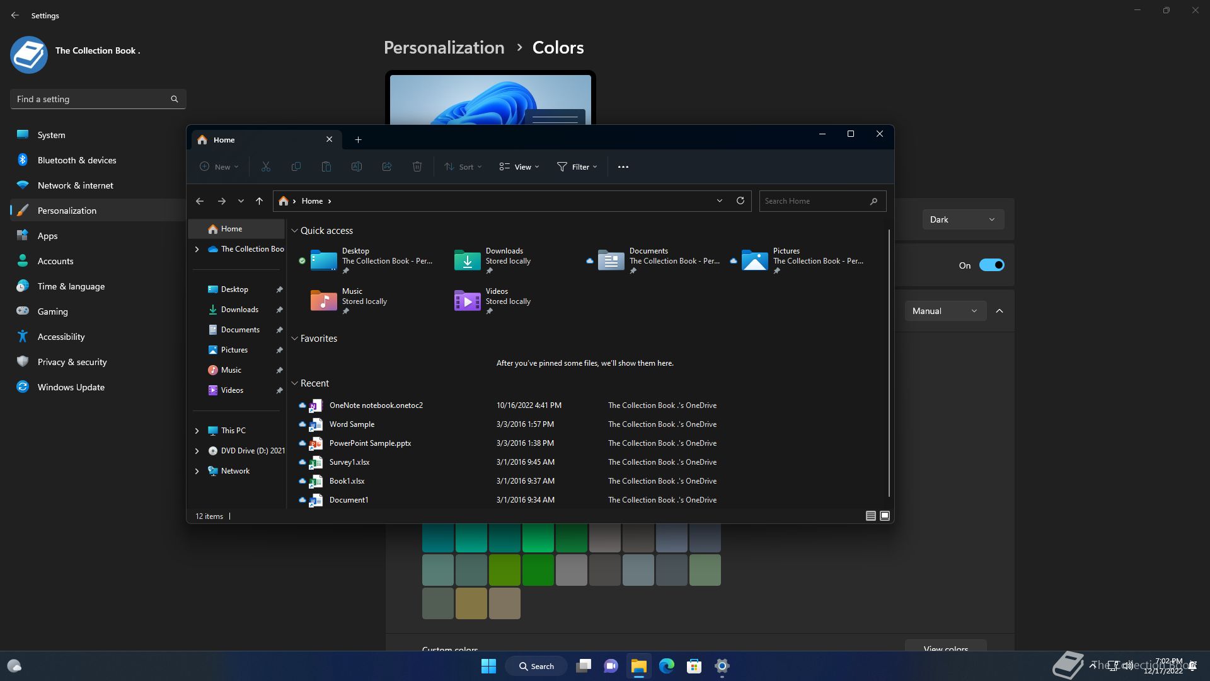Expand address bar history dropdown
The width and height of the screenshot is (1210, 681).
(719, 201)
